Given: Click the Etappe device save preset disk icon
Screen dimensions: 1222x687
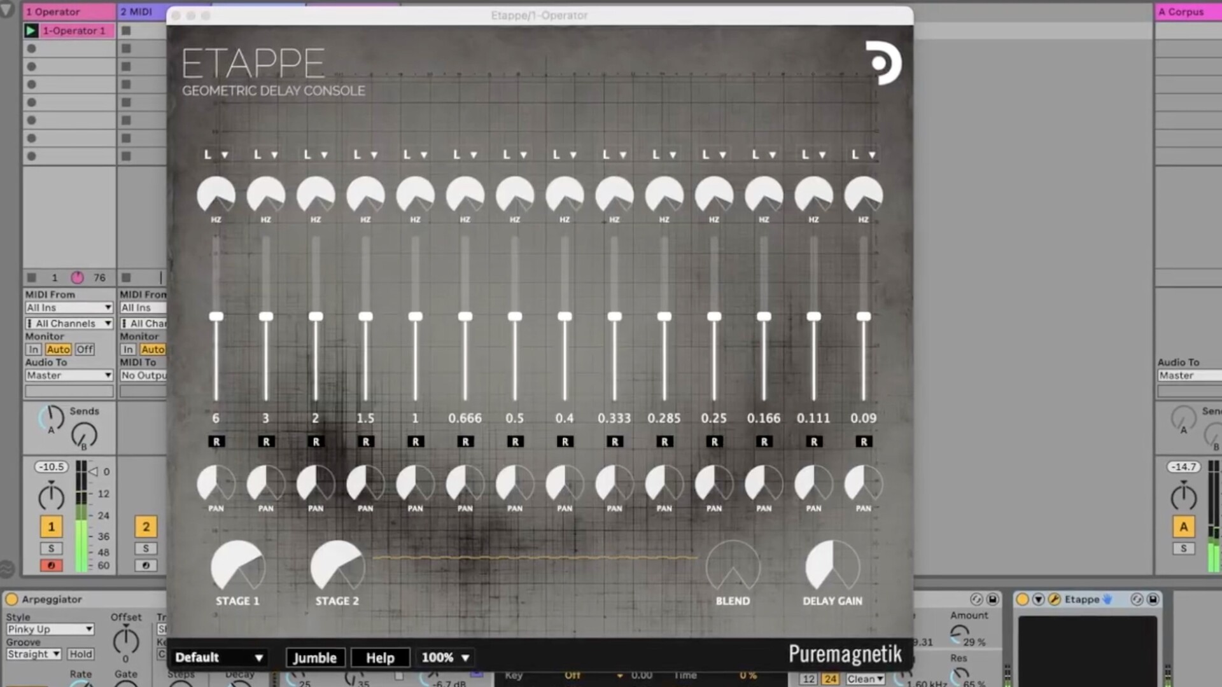Looking at the screenshot, I should tap(1153, 599).
